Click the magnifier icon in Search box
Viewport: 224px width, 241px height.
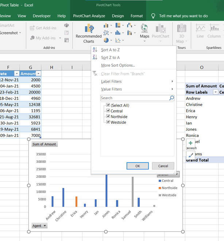[x=171, y=98]
